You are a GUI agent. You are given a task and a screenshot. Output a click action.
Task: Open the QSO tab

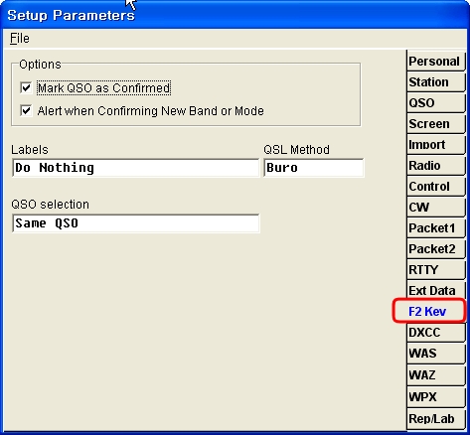click(436, 102)
